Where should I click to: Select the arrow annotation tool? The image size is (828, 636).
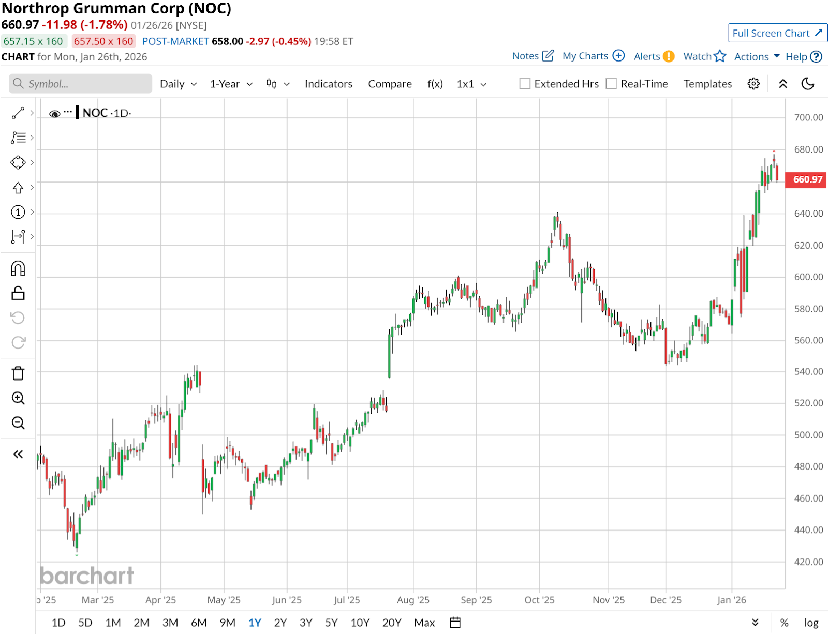[18, 188]
